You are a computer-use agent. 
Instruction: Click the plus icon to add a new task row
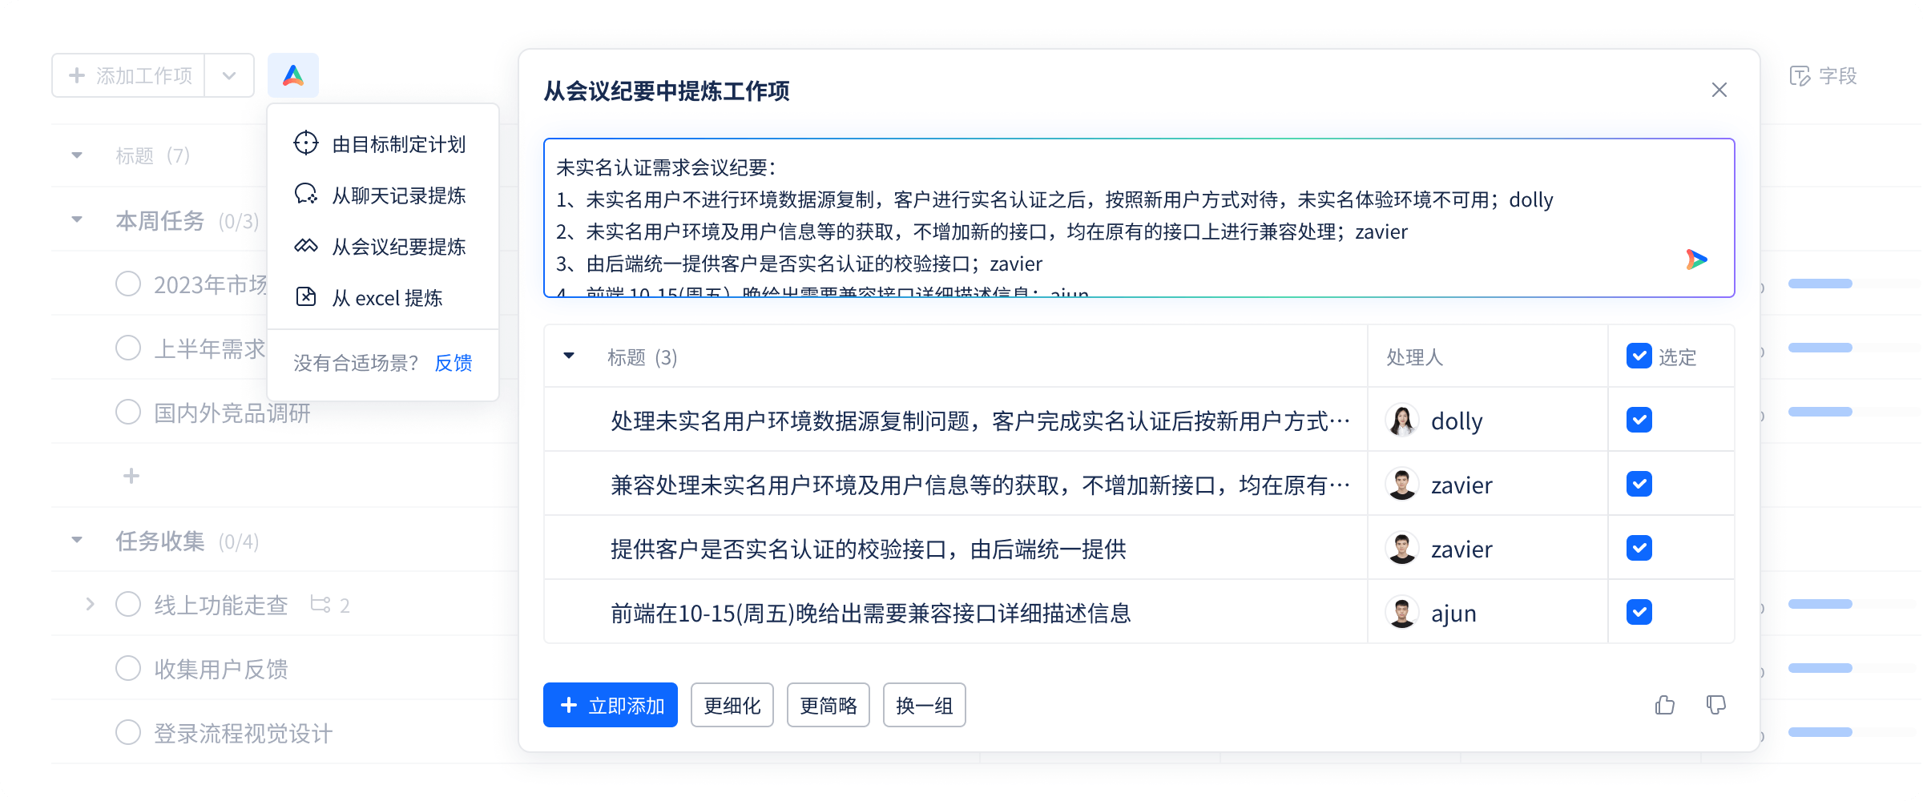pos(131,475)
